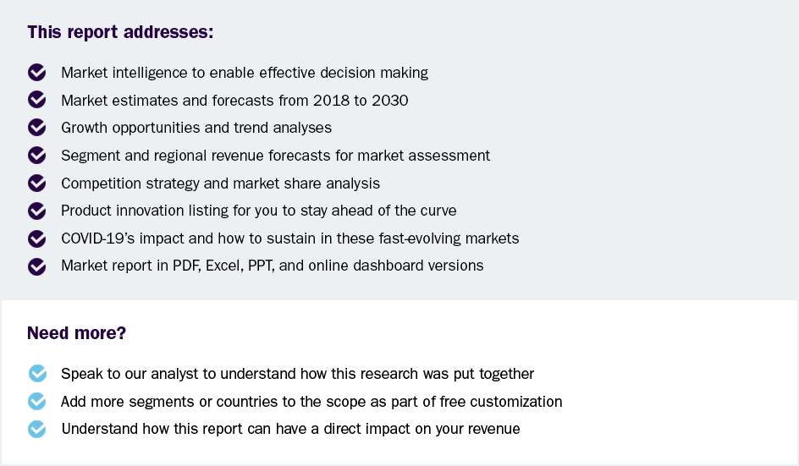Viewport: 799px width, 466px height.
Task: Click checkmark icon beside Market intelligence line
Action: tap(36, 73)
